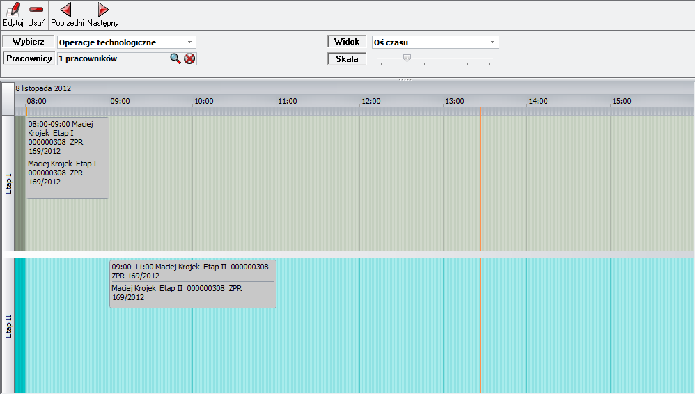Click the 10:00 time label
The width and height of the screenshot is (695, 394).
click(204, 101)
